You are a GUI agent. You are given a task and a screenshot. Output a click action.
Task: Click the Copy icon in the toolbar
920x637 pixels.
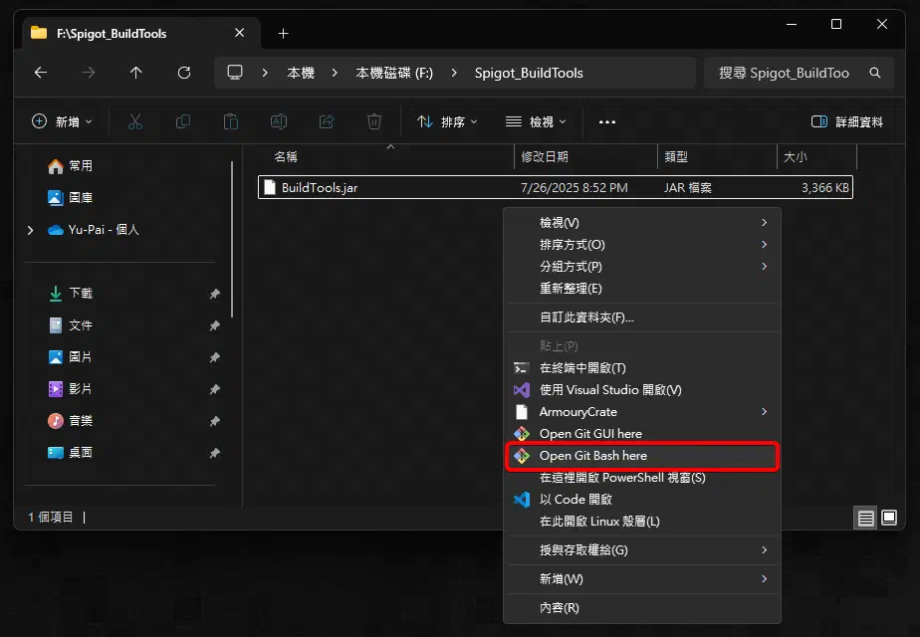(x=182, y=122)
